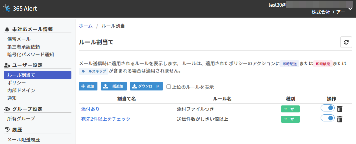Navigate to ホーム via breadcrumb
This screenshot has width=356, height=144.
click(86, 26)
